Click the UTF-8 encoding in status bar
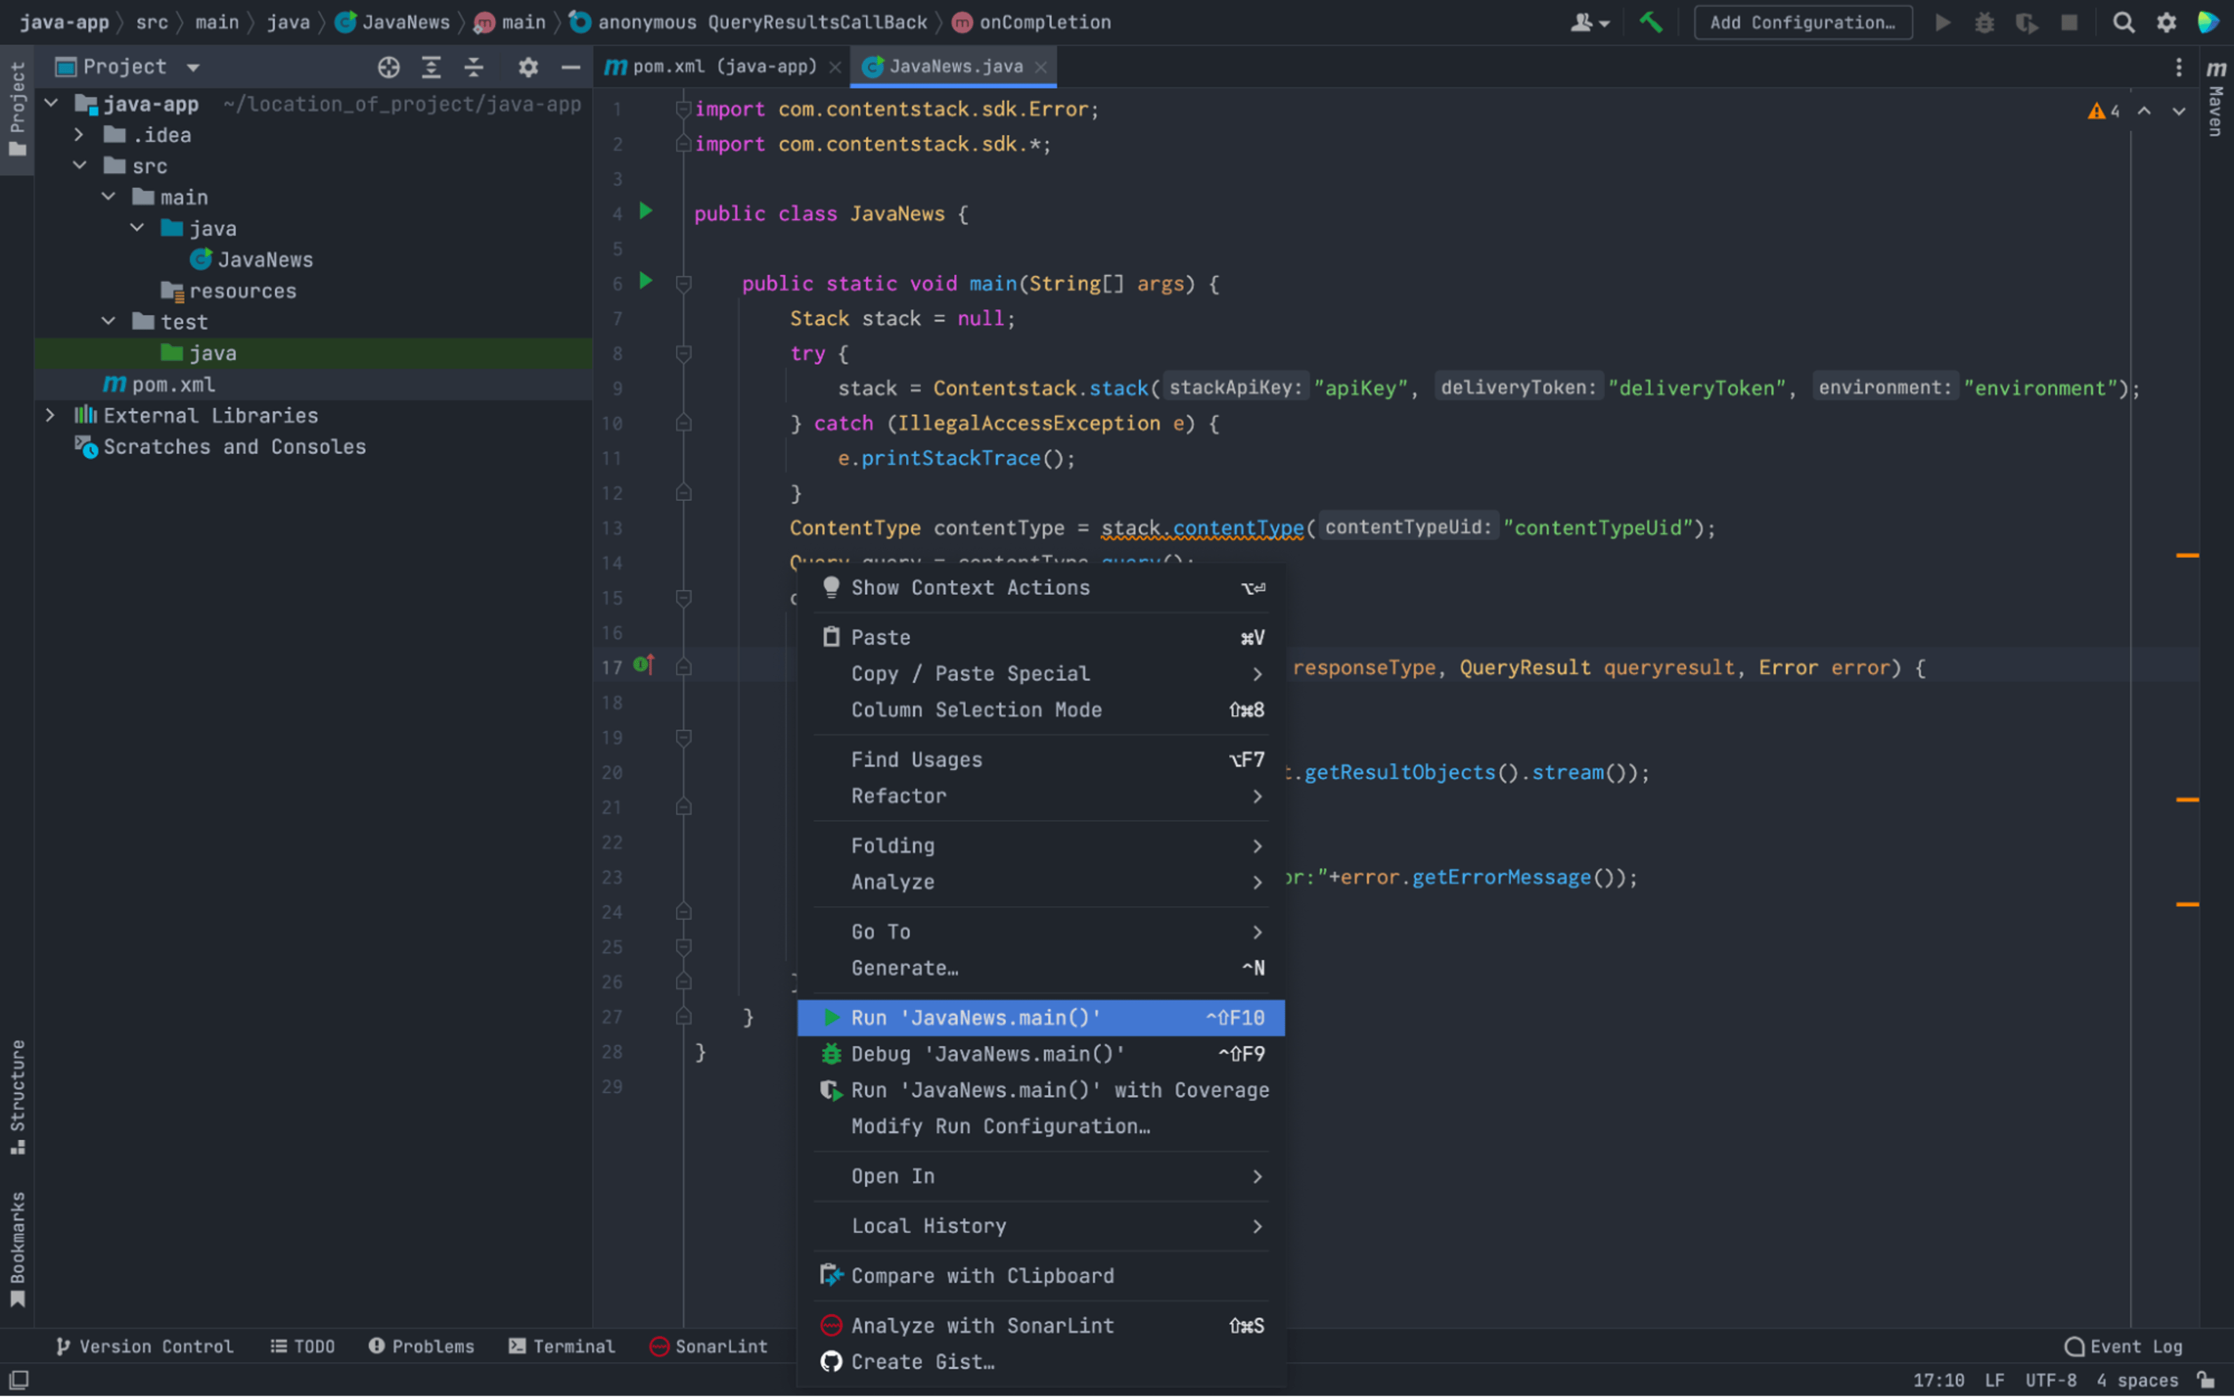The width and height of the screenshot is (2234, 1397). point(2050,1380)
